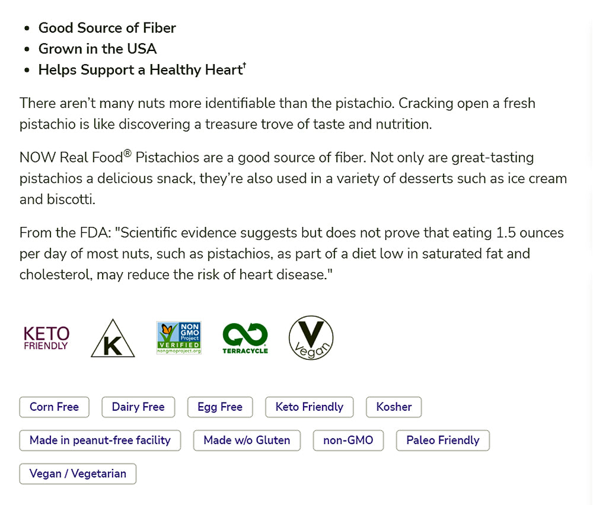Choose the non-GMO tag button
This screenshot has width=593, height=505.
point(348,440)
